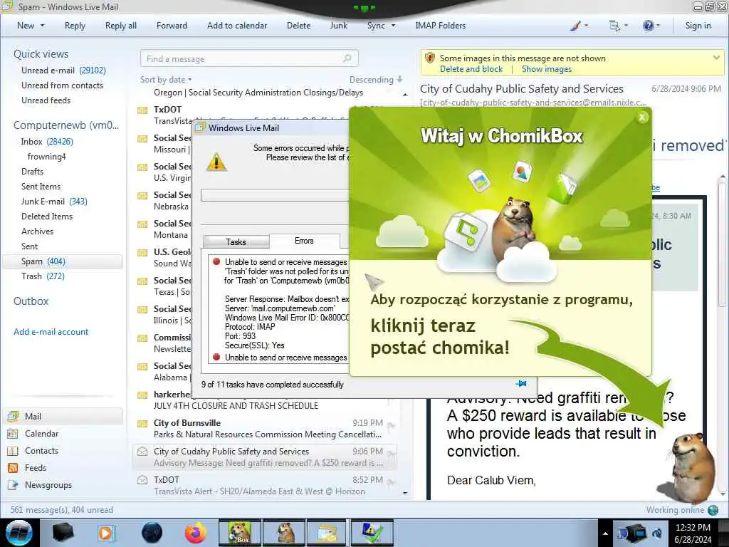
Task: Open ChomikBox taskbar icon
Action: click(x=240, y=533)
